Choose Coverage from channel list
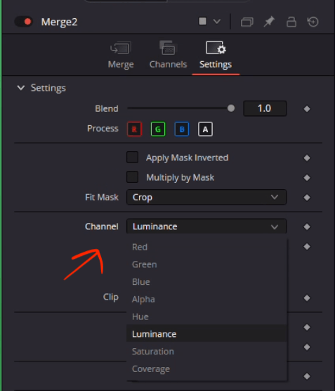 click(x=206, y=368)
